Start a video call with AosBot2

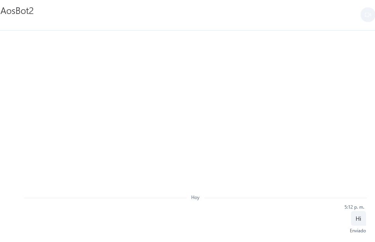click(368, 15)
